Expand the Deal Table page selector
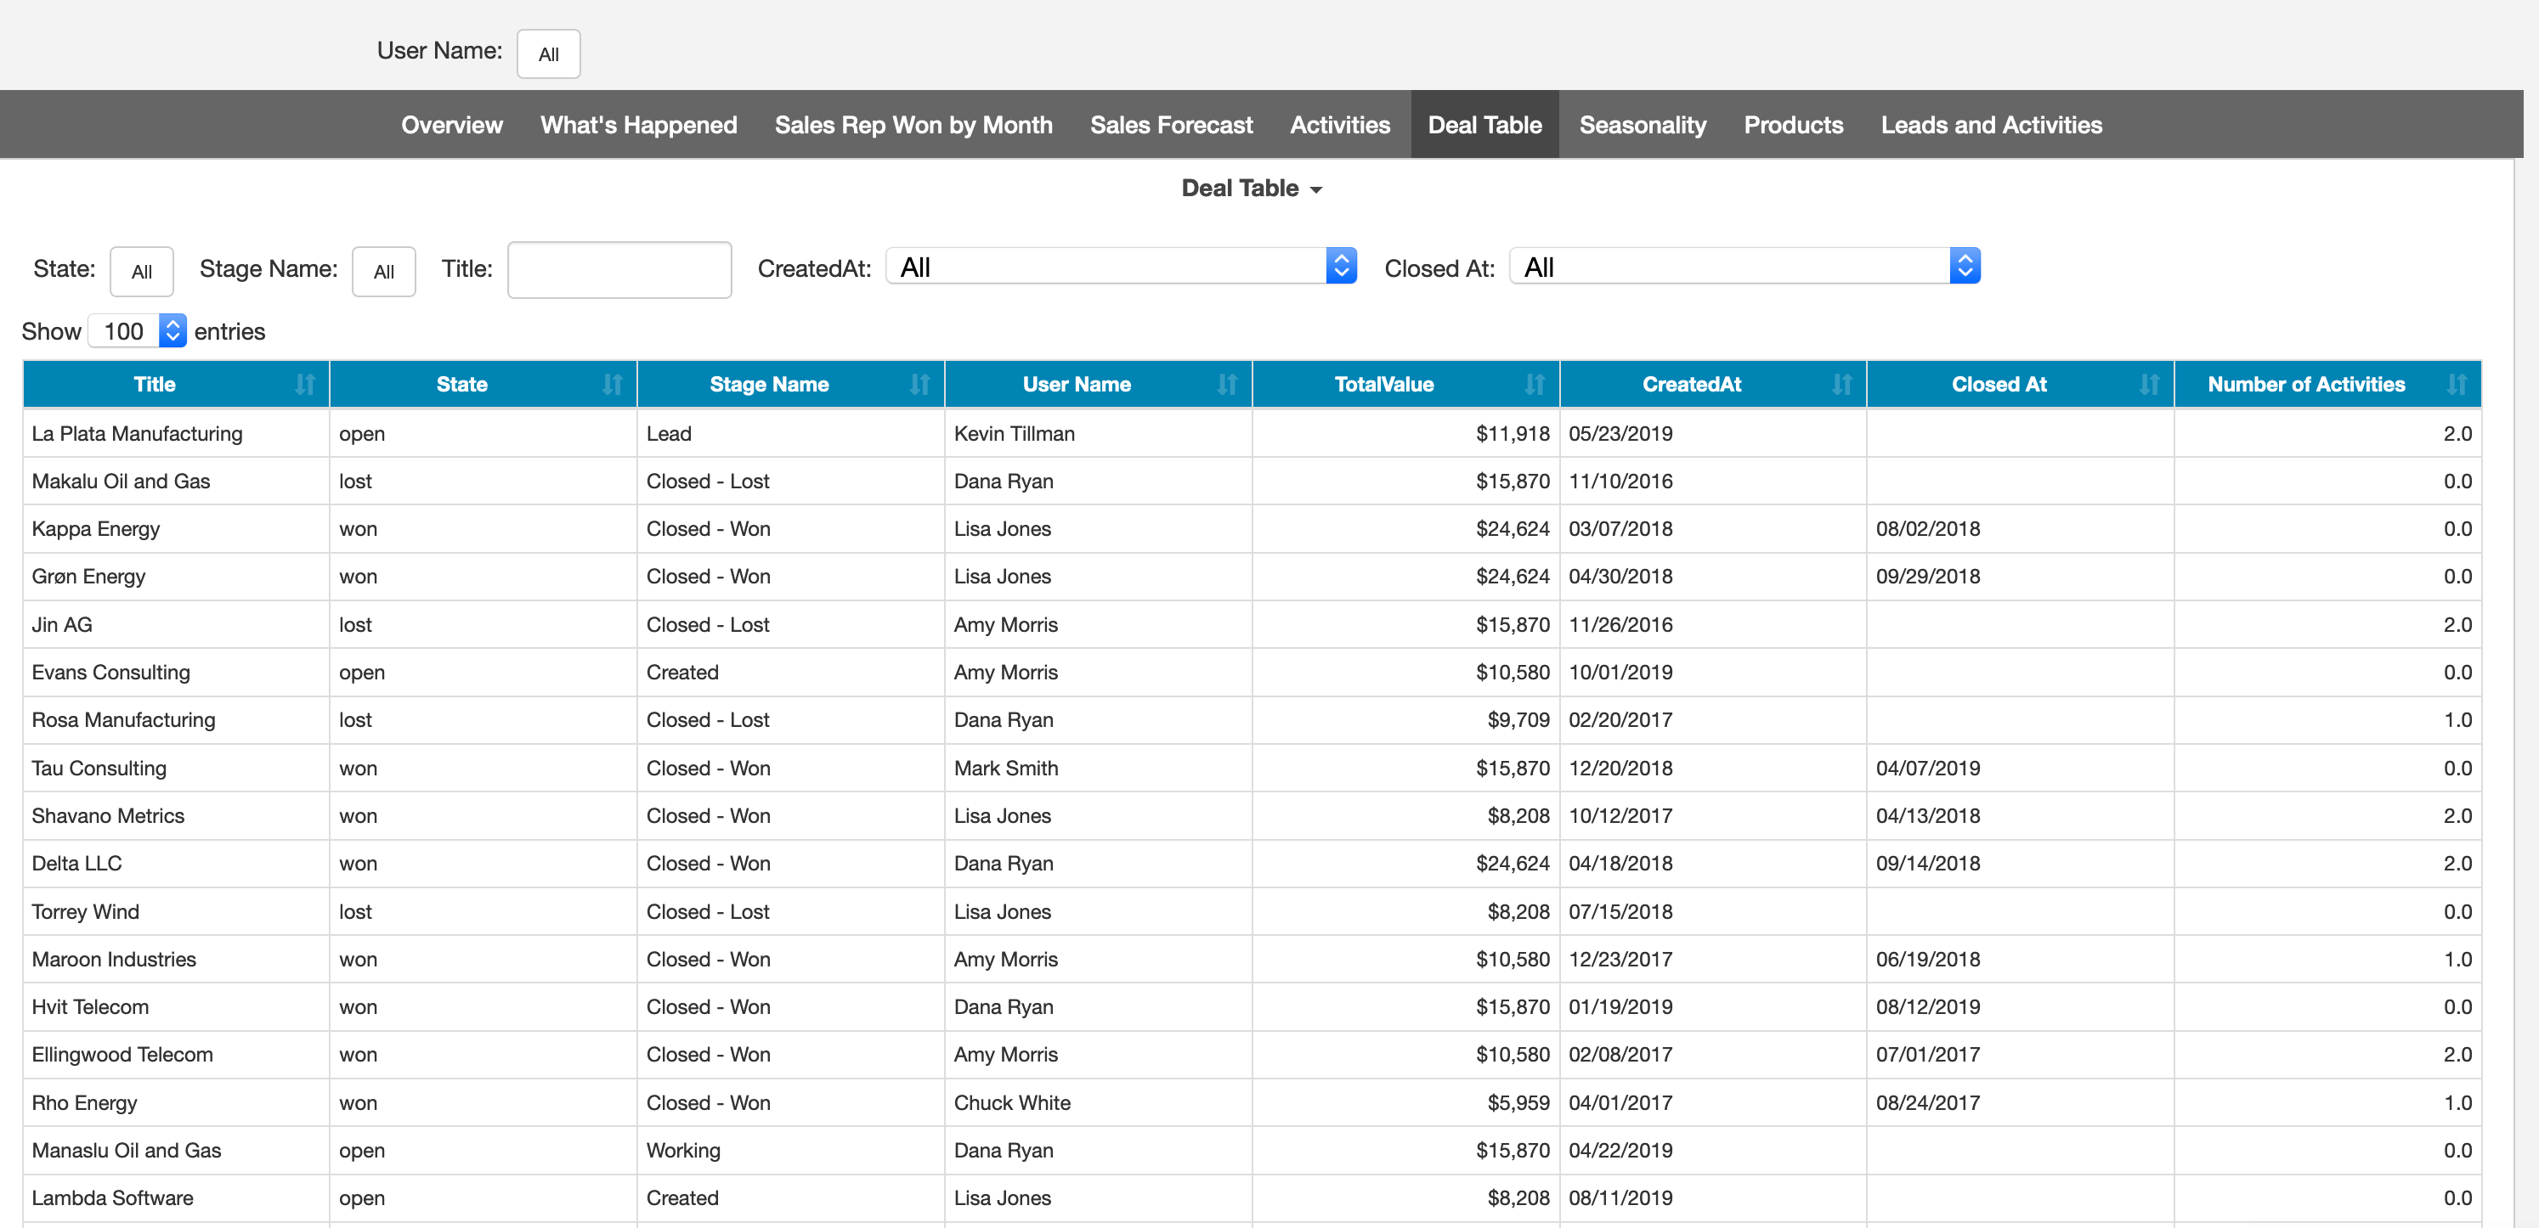 click(x=1251, y=188)
